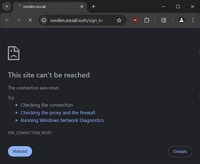Open the uBlock Origin extension icon

tap(135, 20)
